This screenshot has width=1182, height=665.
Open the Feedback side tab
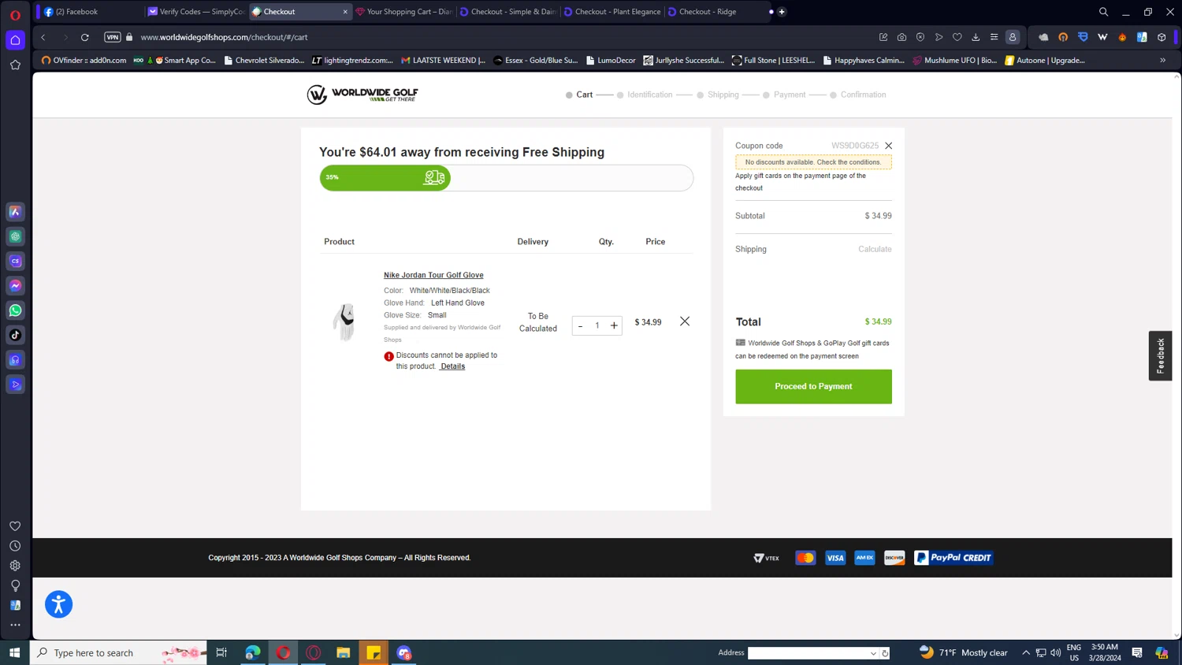click(1160, 355)
